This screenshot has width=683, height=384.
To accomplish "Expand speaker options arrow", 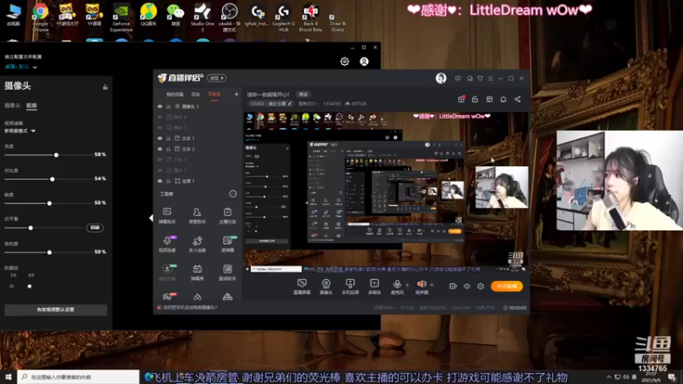I will coord(432,285).
